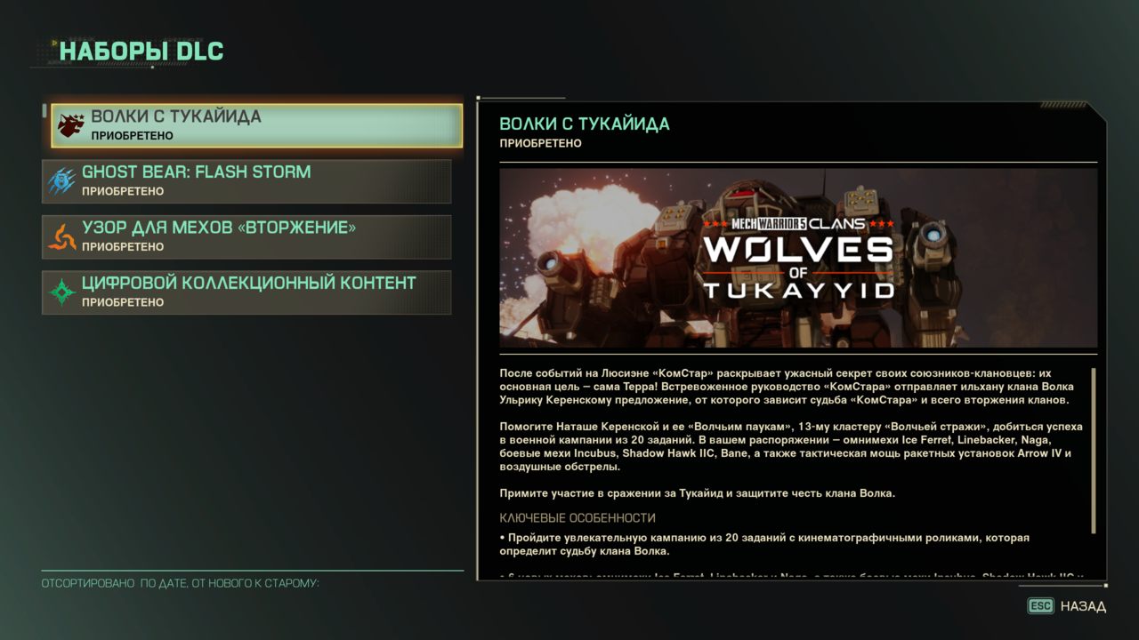Click the ESC key hint icon
Screen dimensions: 1139x640
tap(1040, 606)
